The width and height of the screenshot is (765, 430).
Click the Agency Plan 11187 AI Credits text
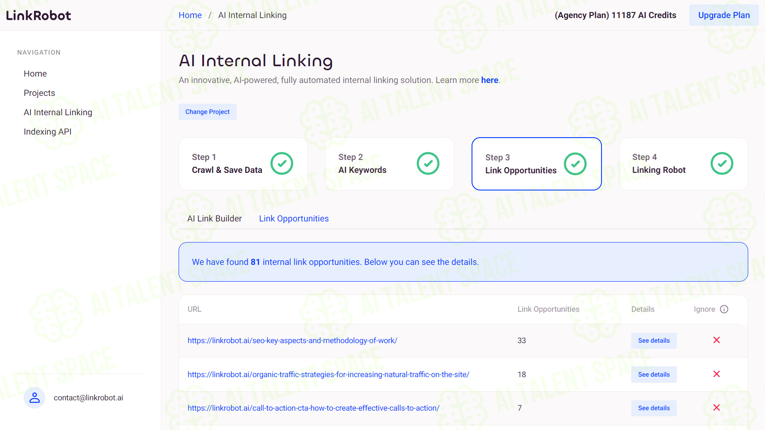[615, 15]
